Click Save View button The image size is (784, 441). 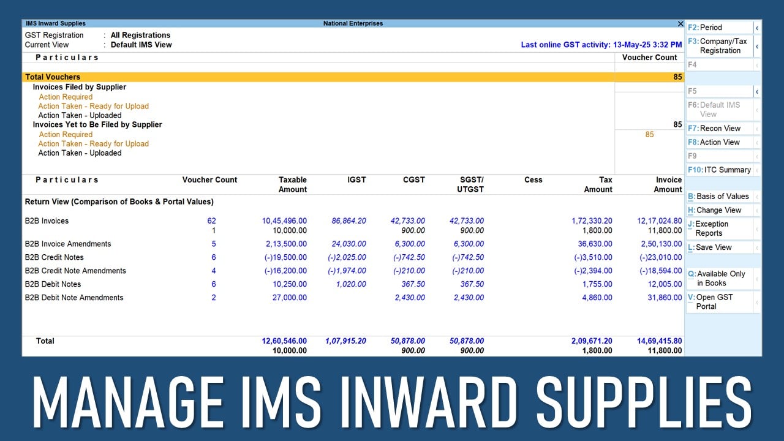click(719, 247)
